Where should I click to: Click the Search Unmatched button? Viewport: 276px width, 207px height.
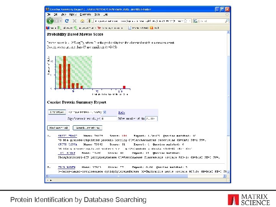[x=88, y=128]
